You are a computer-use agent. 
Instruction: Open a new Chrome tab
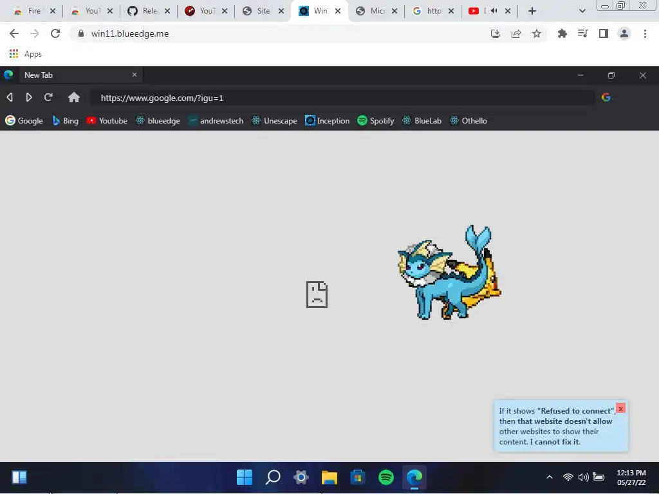click(532, 11)
